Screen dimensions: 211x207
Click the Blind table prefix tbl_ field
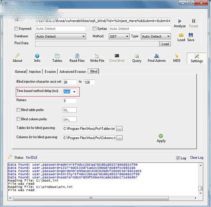click(x=70, y=110)
